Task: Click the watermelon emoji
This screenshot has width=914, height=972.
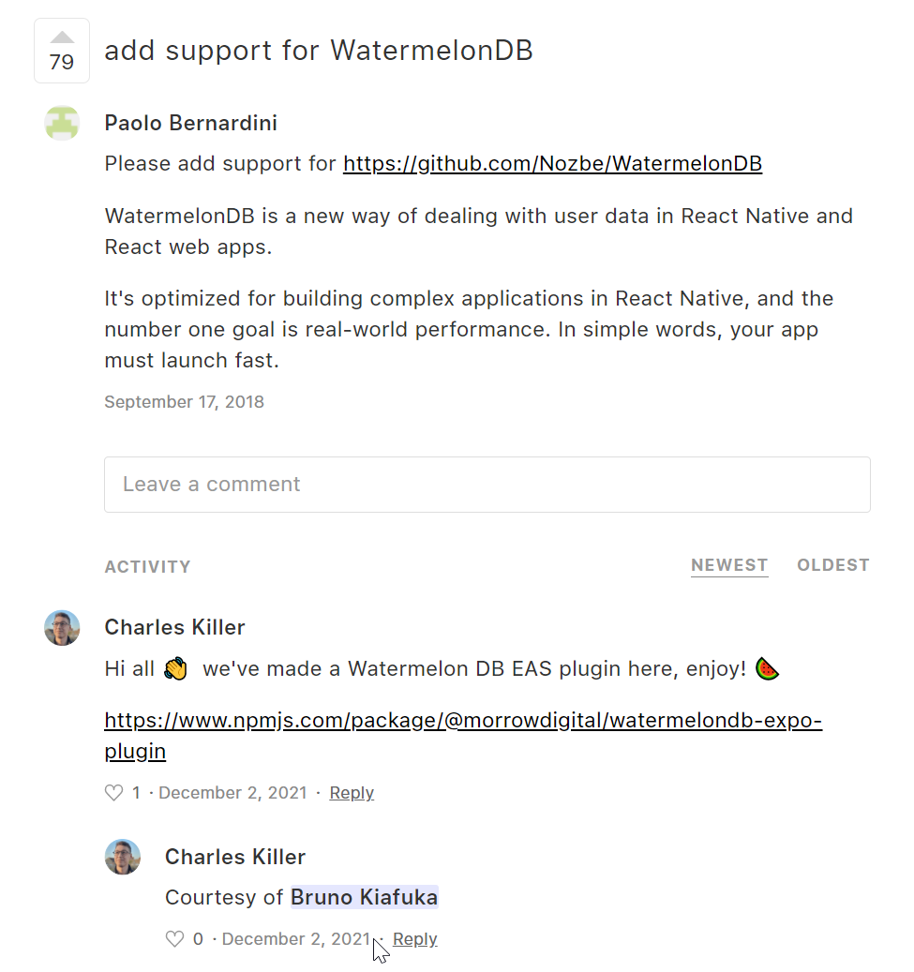Action: (x=767, y=669)
